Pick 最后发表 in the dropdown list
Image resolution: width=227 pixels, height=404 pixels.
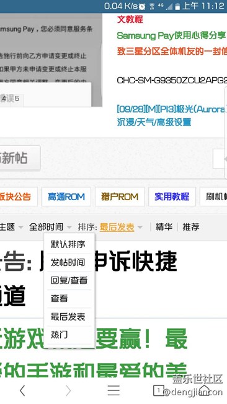point(69,316)
